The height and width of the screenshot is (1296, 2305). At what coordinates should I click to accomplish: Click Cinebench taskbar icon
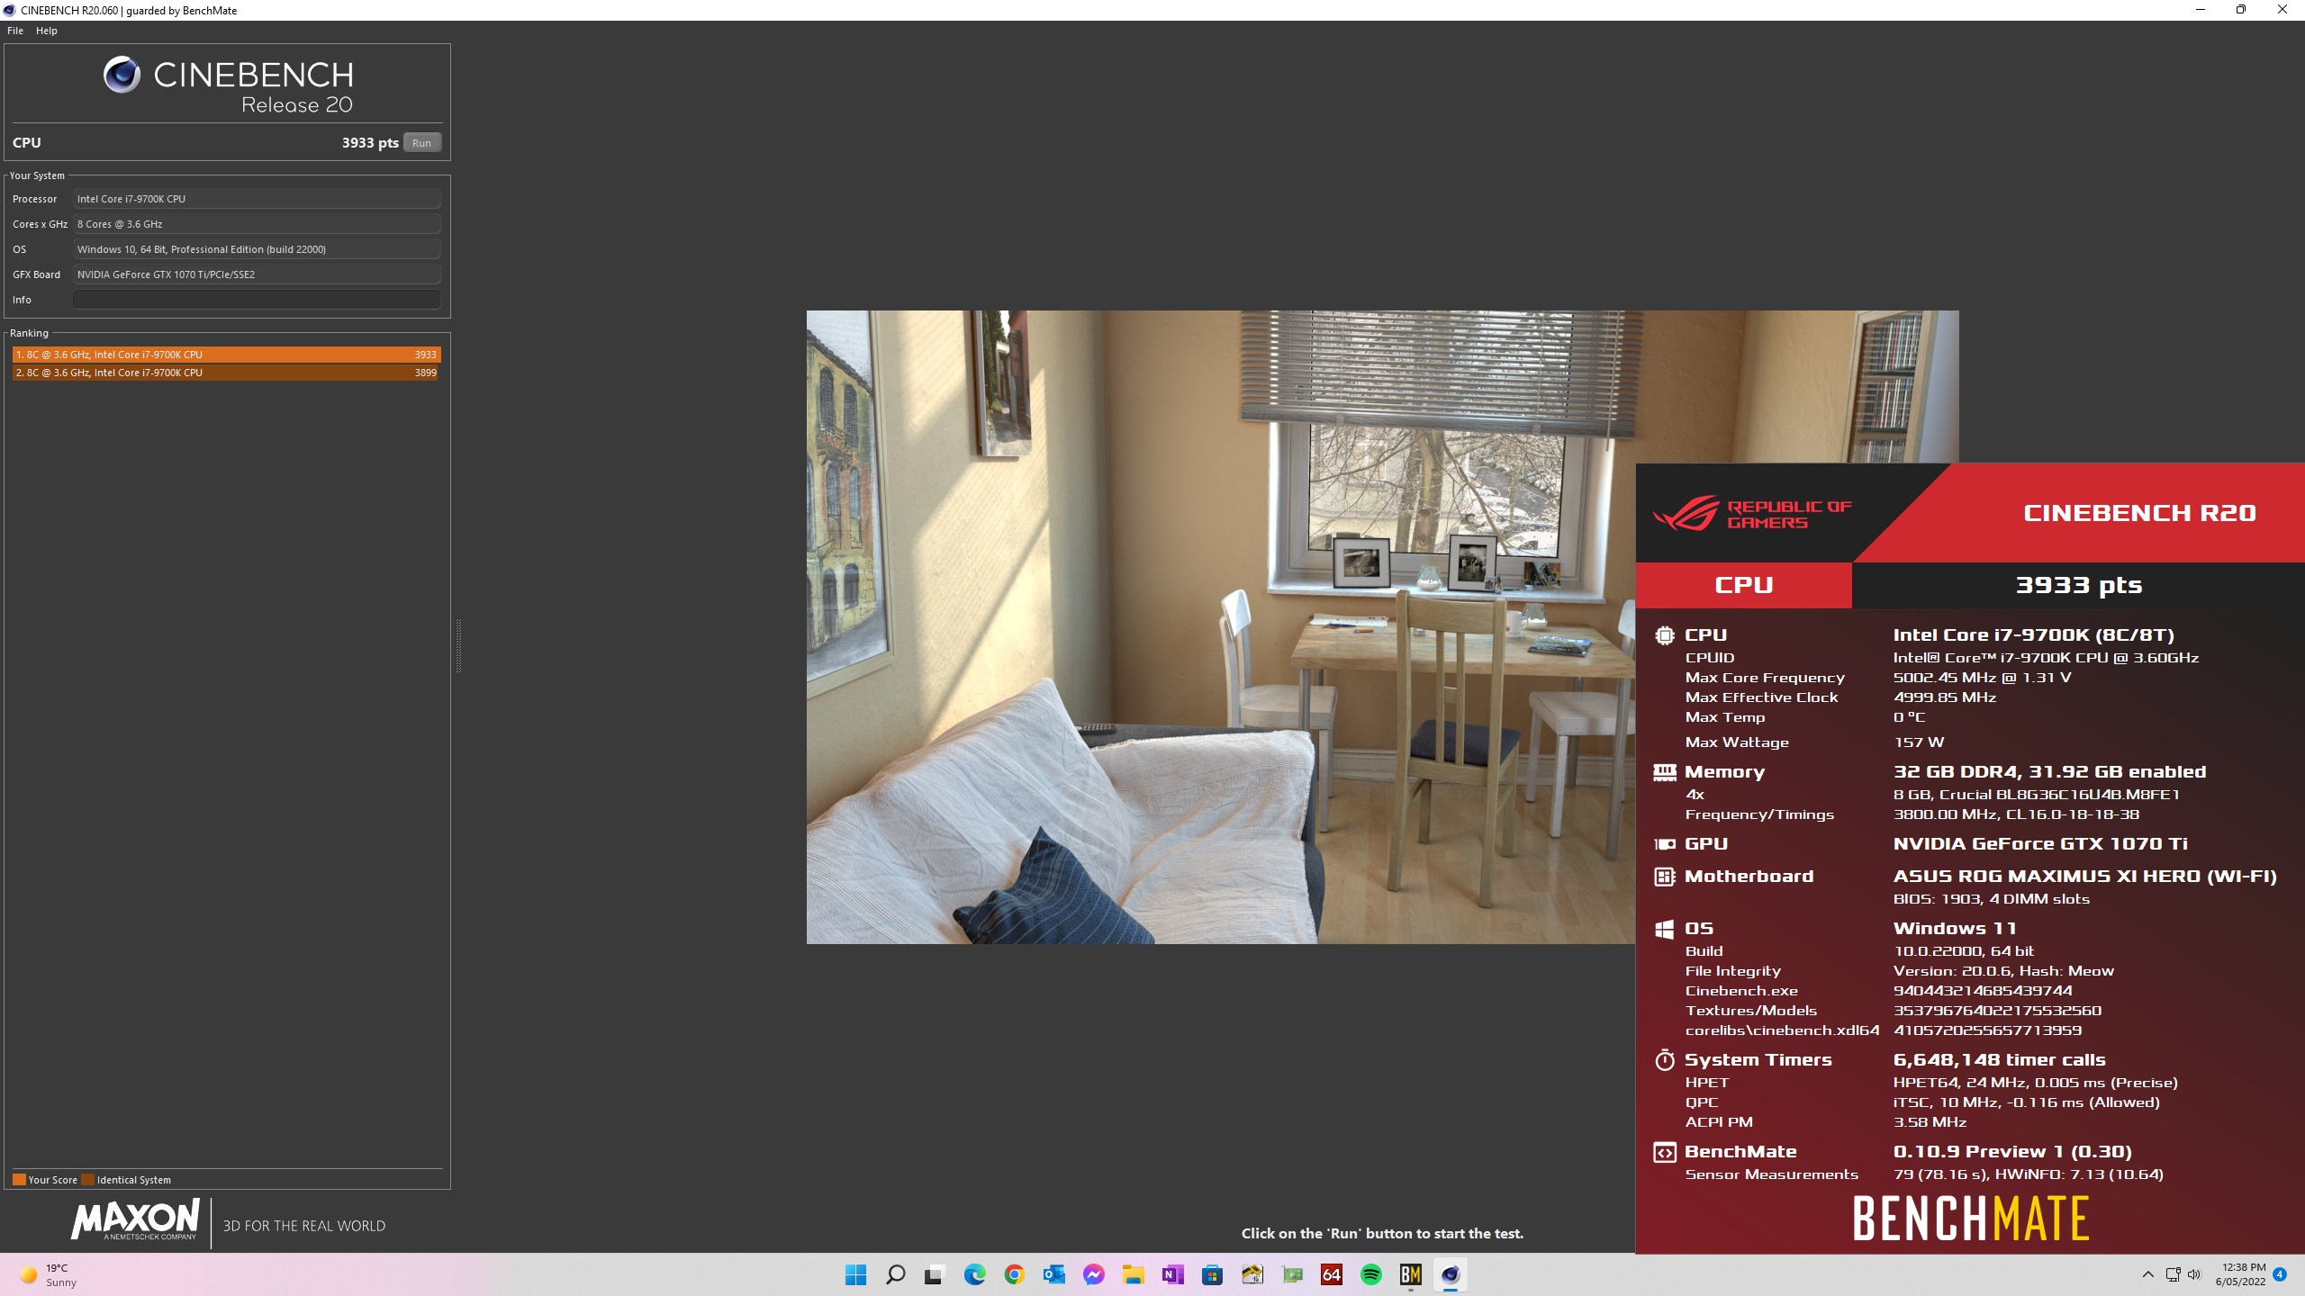pyautogui.click(x=1450, y=1274)
